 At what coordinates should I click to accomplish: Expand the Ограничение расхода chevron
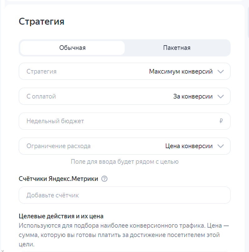click(221, 146)
